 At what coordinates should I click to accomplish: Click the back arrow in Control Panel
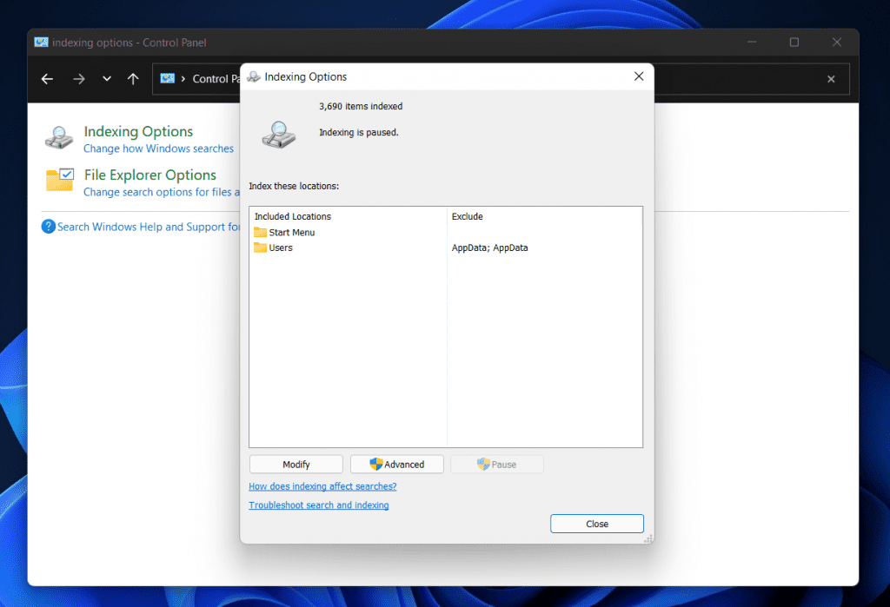coord(46,79)
